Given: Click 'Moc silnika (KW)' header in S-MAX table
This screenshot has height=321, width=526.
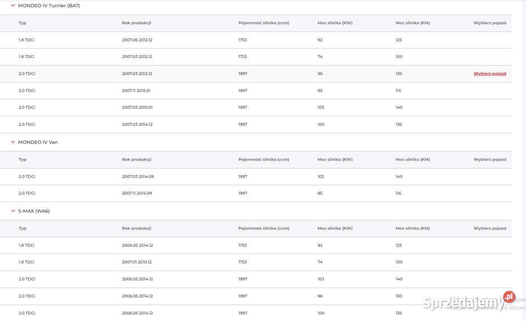Looking at the screenshot, I should [x=335, y=228].
